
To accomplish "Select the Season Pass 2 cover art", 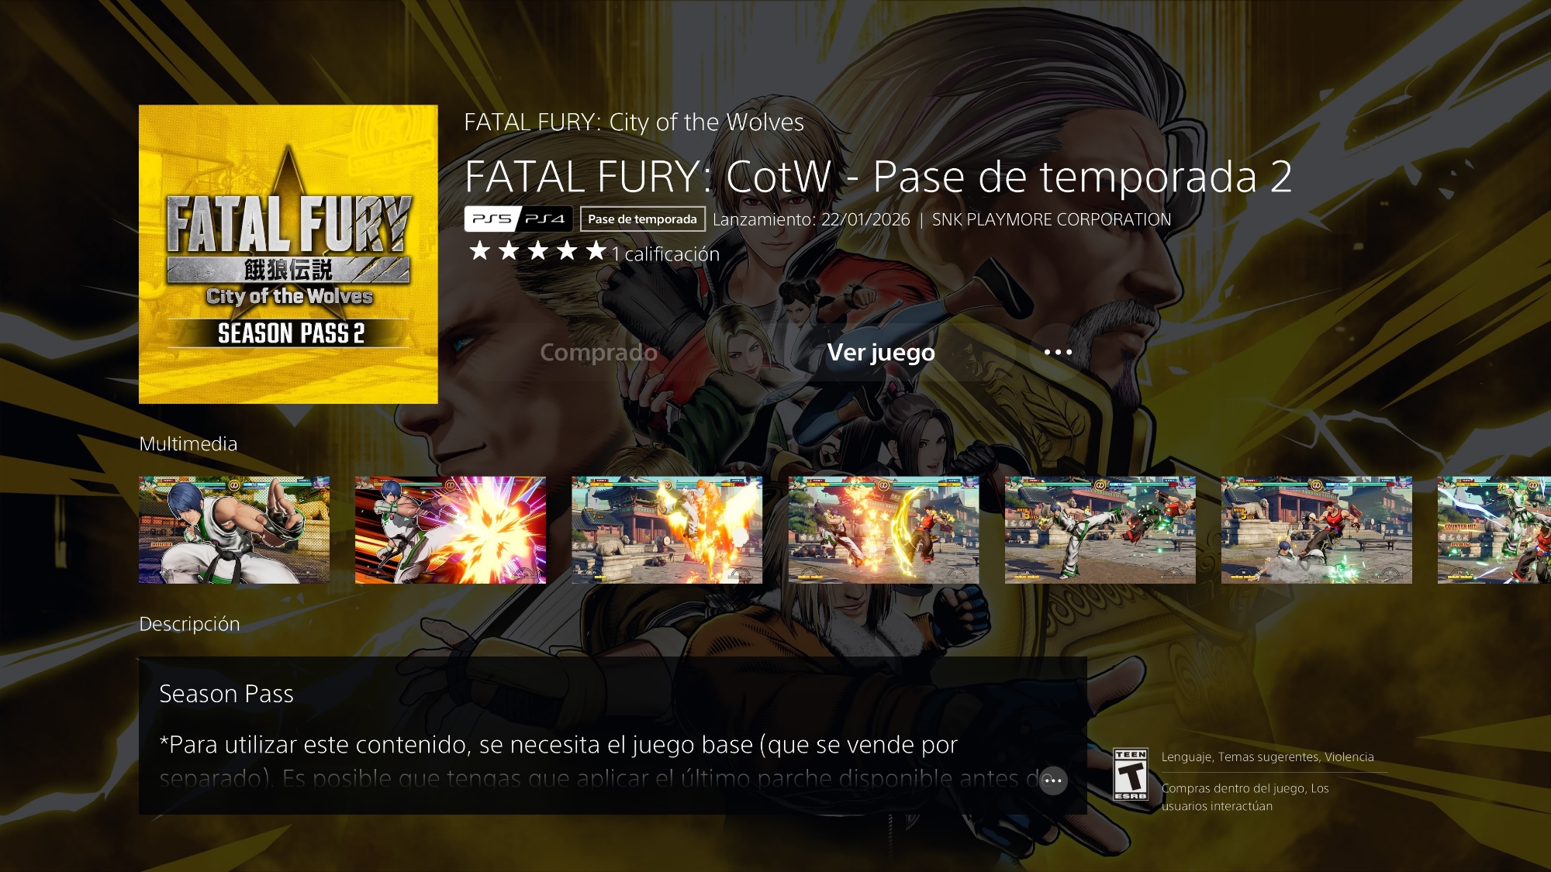I will click(288, 254).
